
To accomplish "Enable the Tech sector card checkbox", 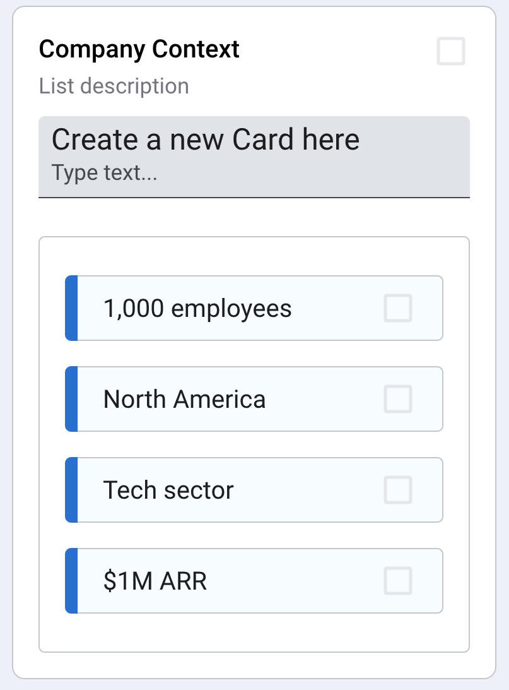I will point(398,490).
